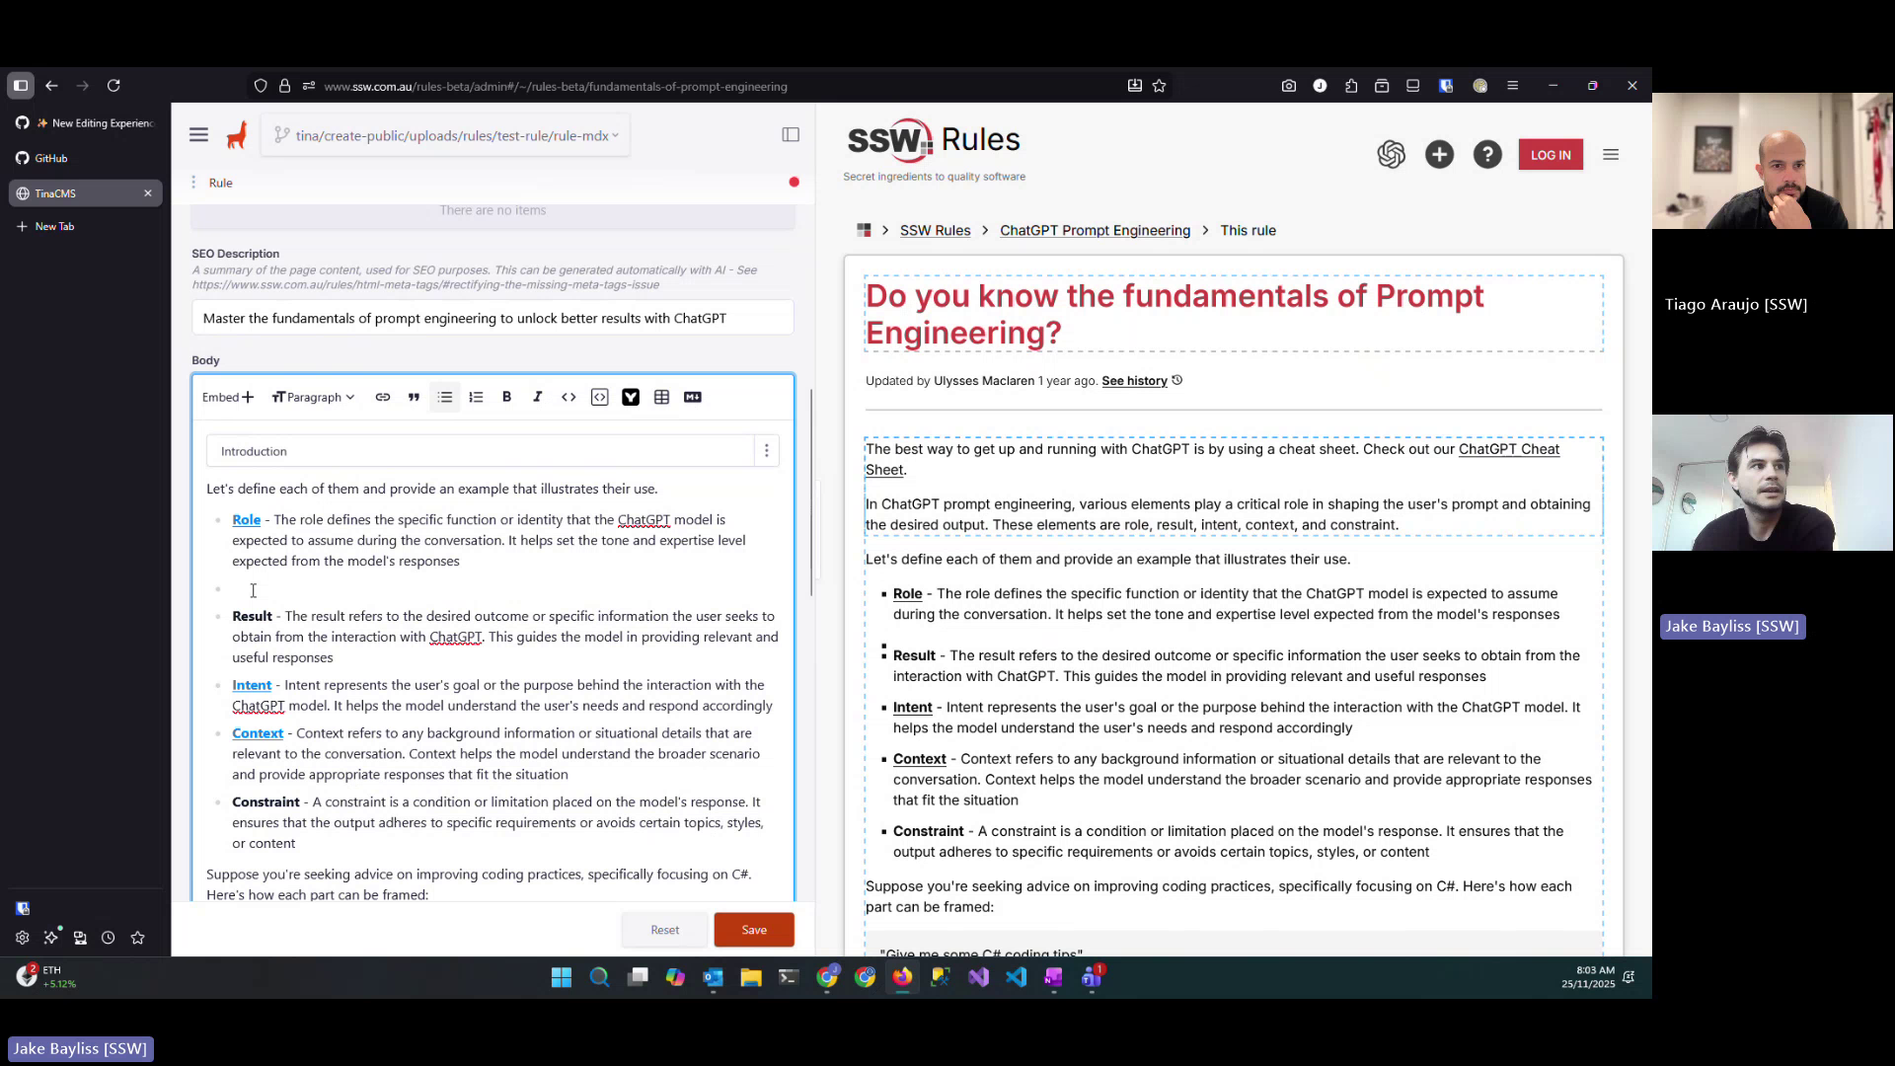Close the TinaCMS tab
Viewport: 1895px width, 1066px height.
(148, 193)
